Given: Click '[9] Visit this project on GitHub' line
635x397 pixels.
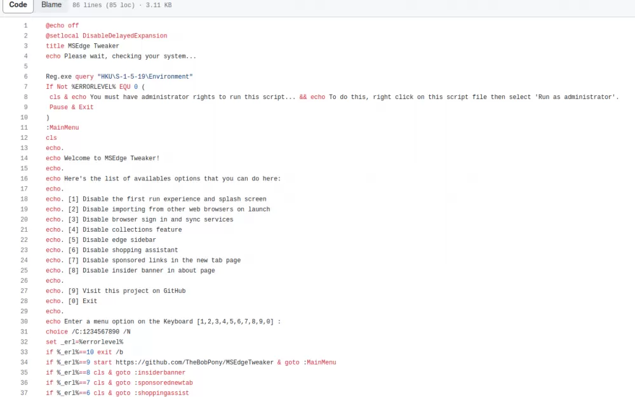Looking at the screenshot, I should (116, 291).
